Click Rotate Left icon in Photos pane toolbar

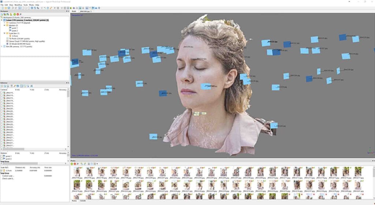coord(82,164)
